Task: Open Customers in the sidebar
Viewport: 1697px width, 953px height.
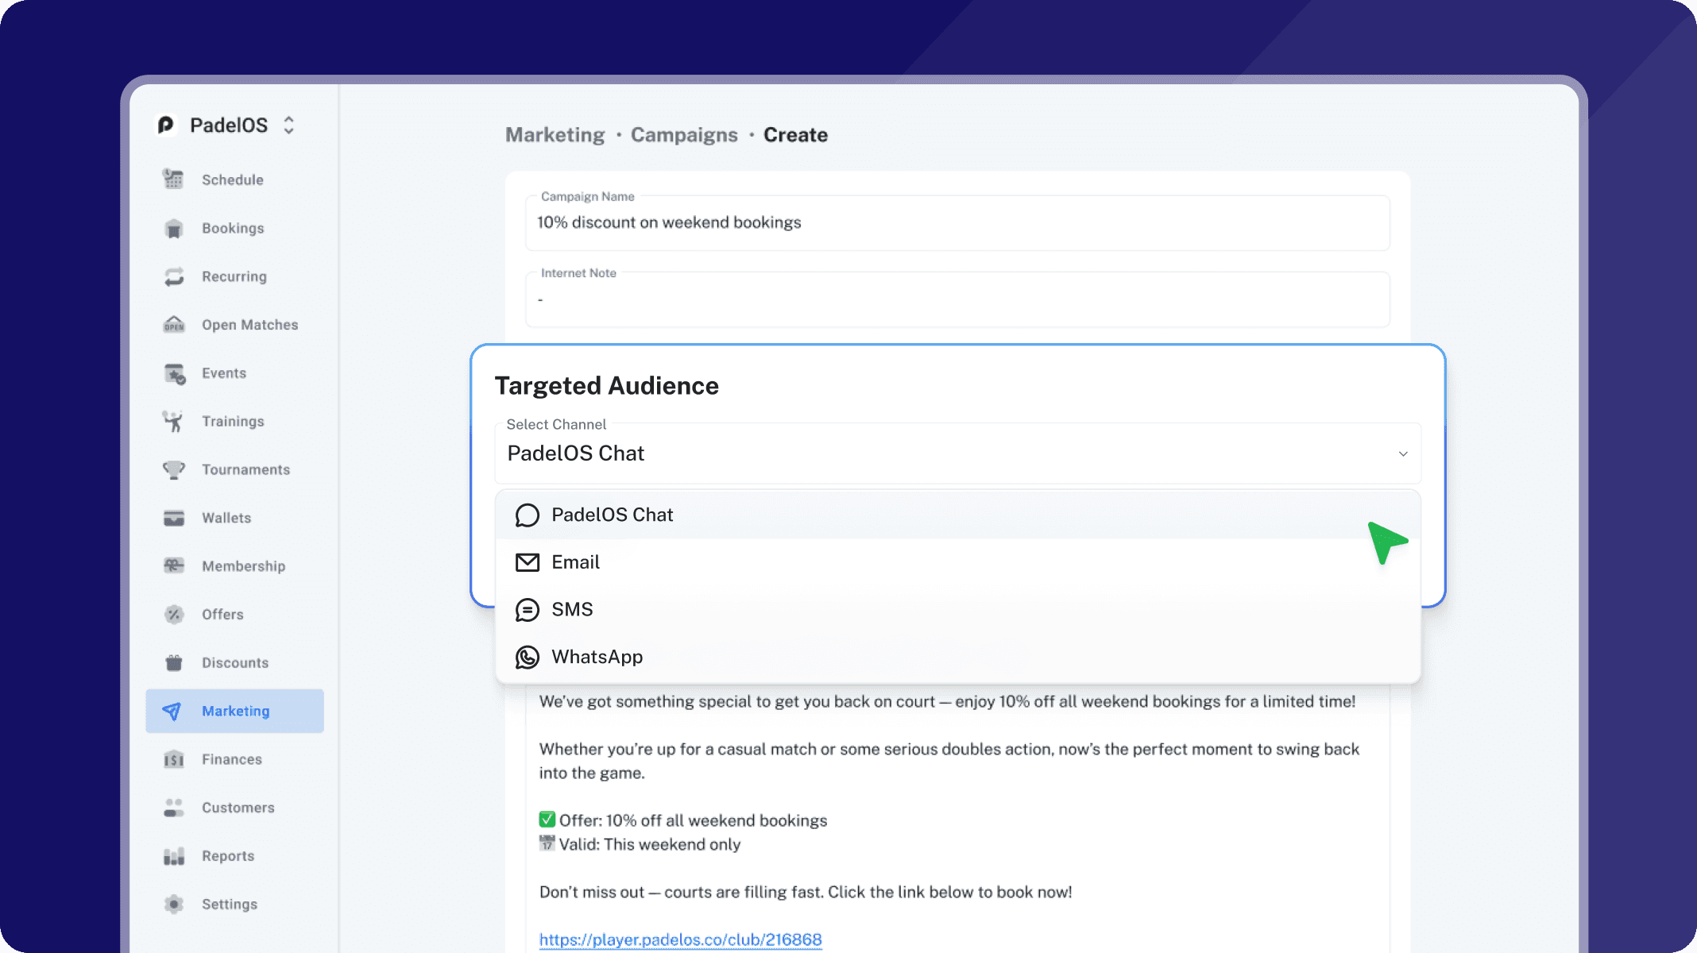Action: (238, 808)
